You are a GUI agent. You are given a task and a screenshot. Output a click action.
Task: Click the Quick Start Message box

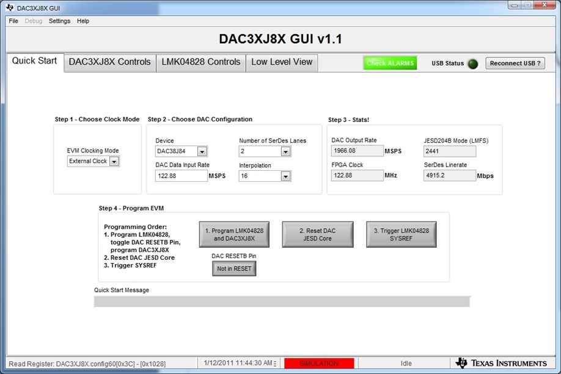(282, 302)
